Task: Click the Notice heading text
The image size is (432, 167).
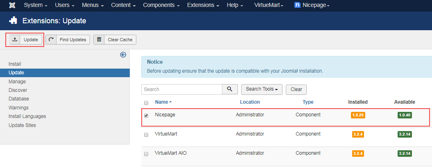Action: [x=155, y=62]
